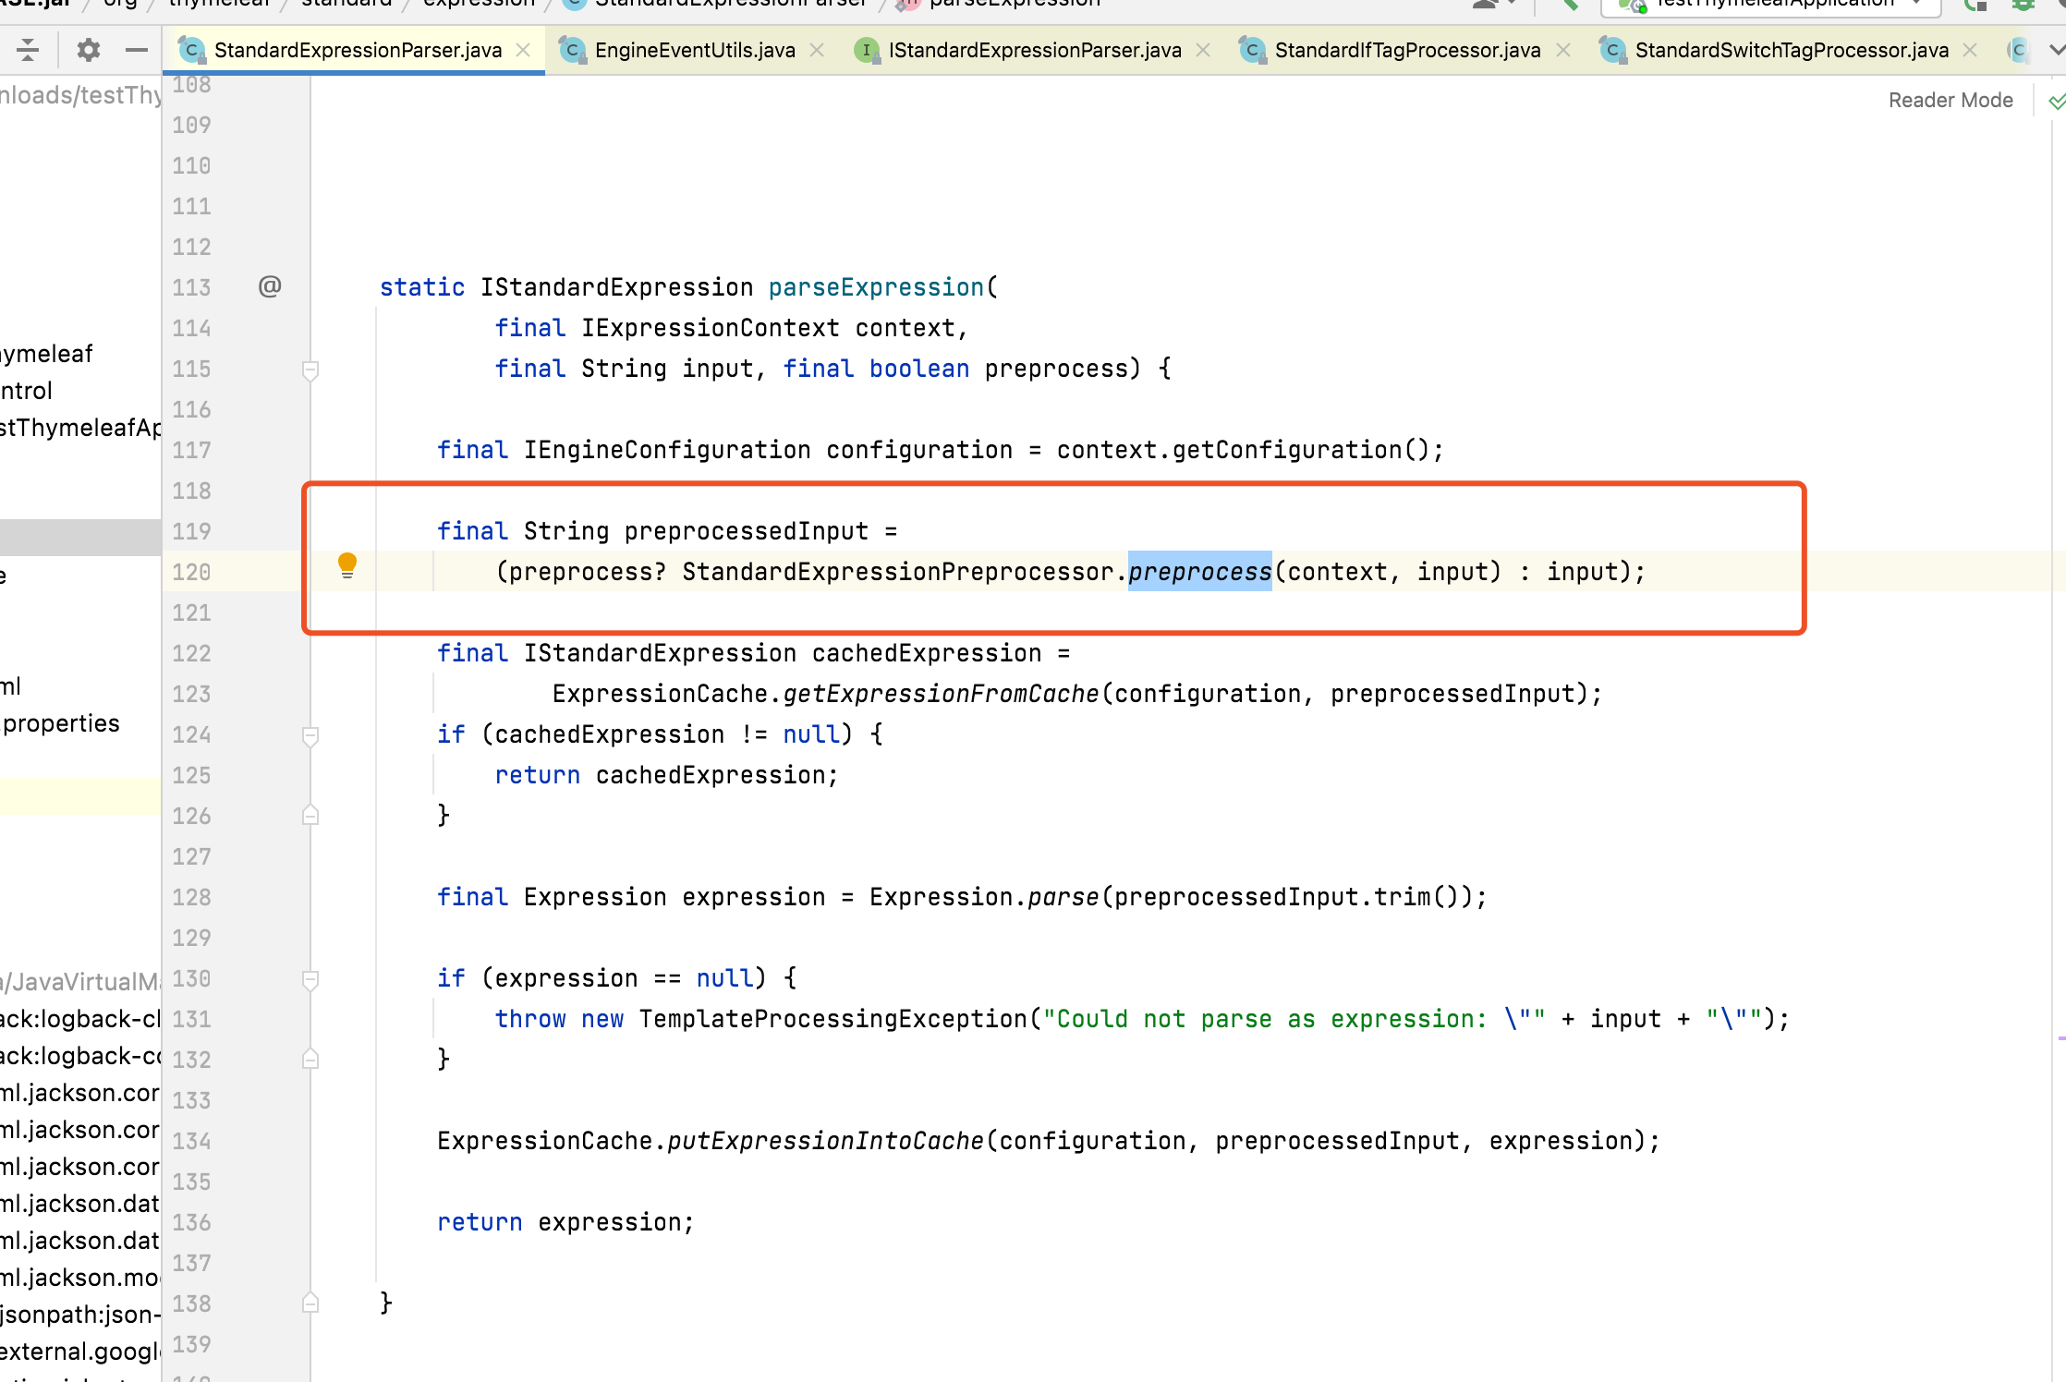Collapse the if expression null block at line 130

point(310,979)
